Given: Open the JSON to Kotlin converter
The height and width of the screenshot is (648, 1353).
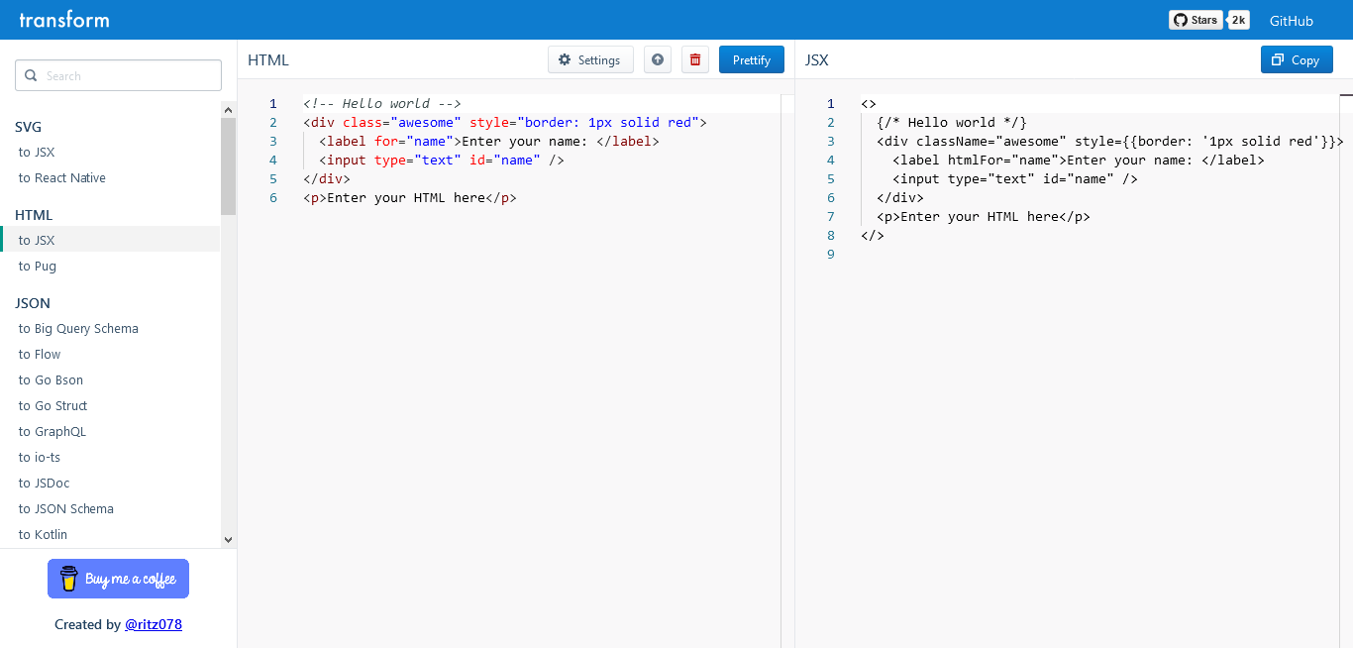Looking at the screenshot, I should coord(43,534).
